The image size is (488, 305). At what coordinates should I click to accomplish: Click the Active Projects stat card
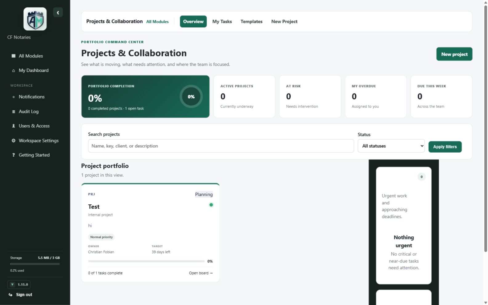click(244, 97)
